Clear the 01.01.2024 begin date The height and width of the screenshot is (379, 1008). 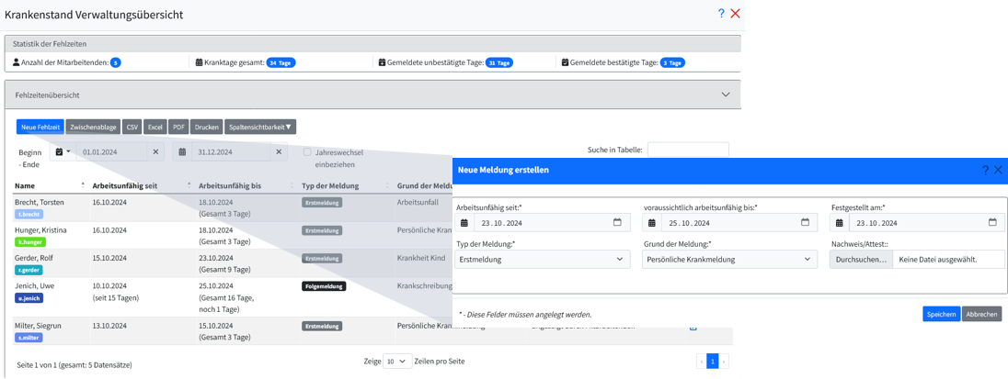point(155,152)
